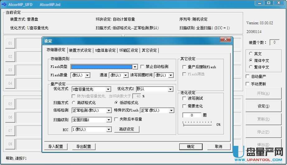This screenshot has width=287, height=165.
Task: Open the Flash类型 dropdown list
Action: coord(135,67)
